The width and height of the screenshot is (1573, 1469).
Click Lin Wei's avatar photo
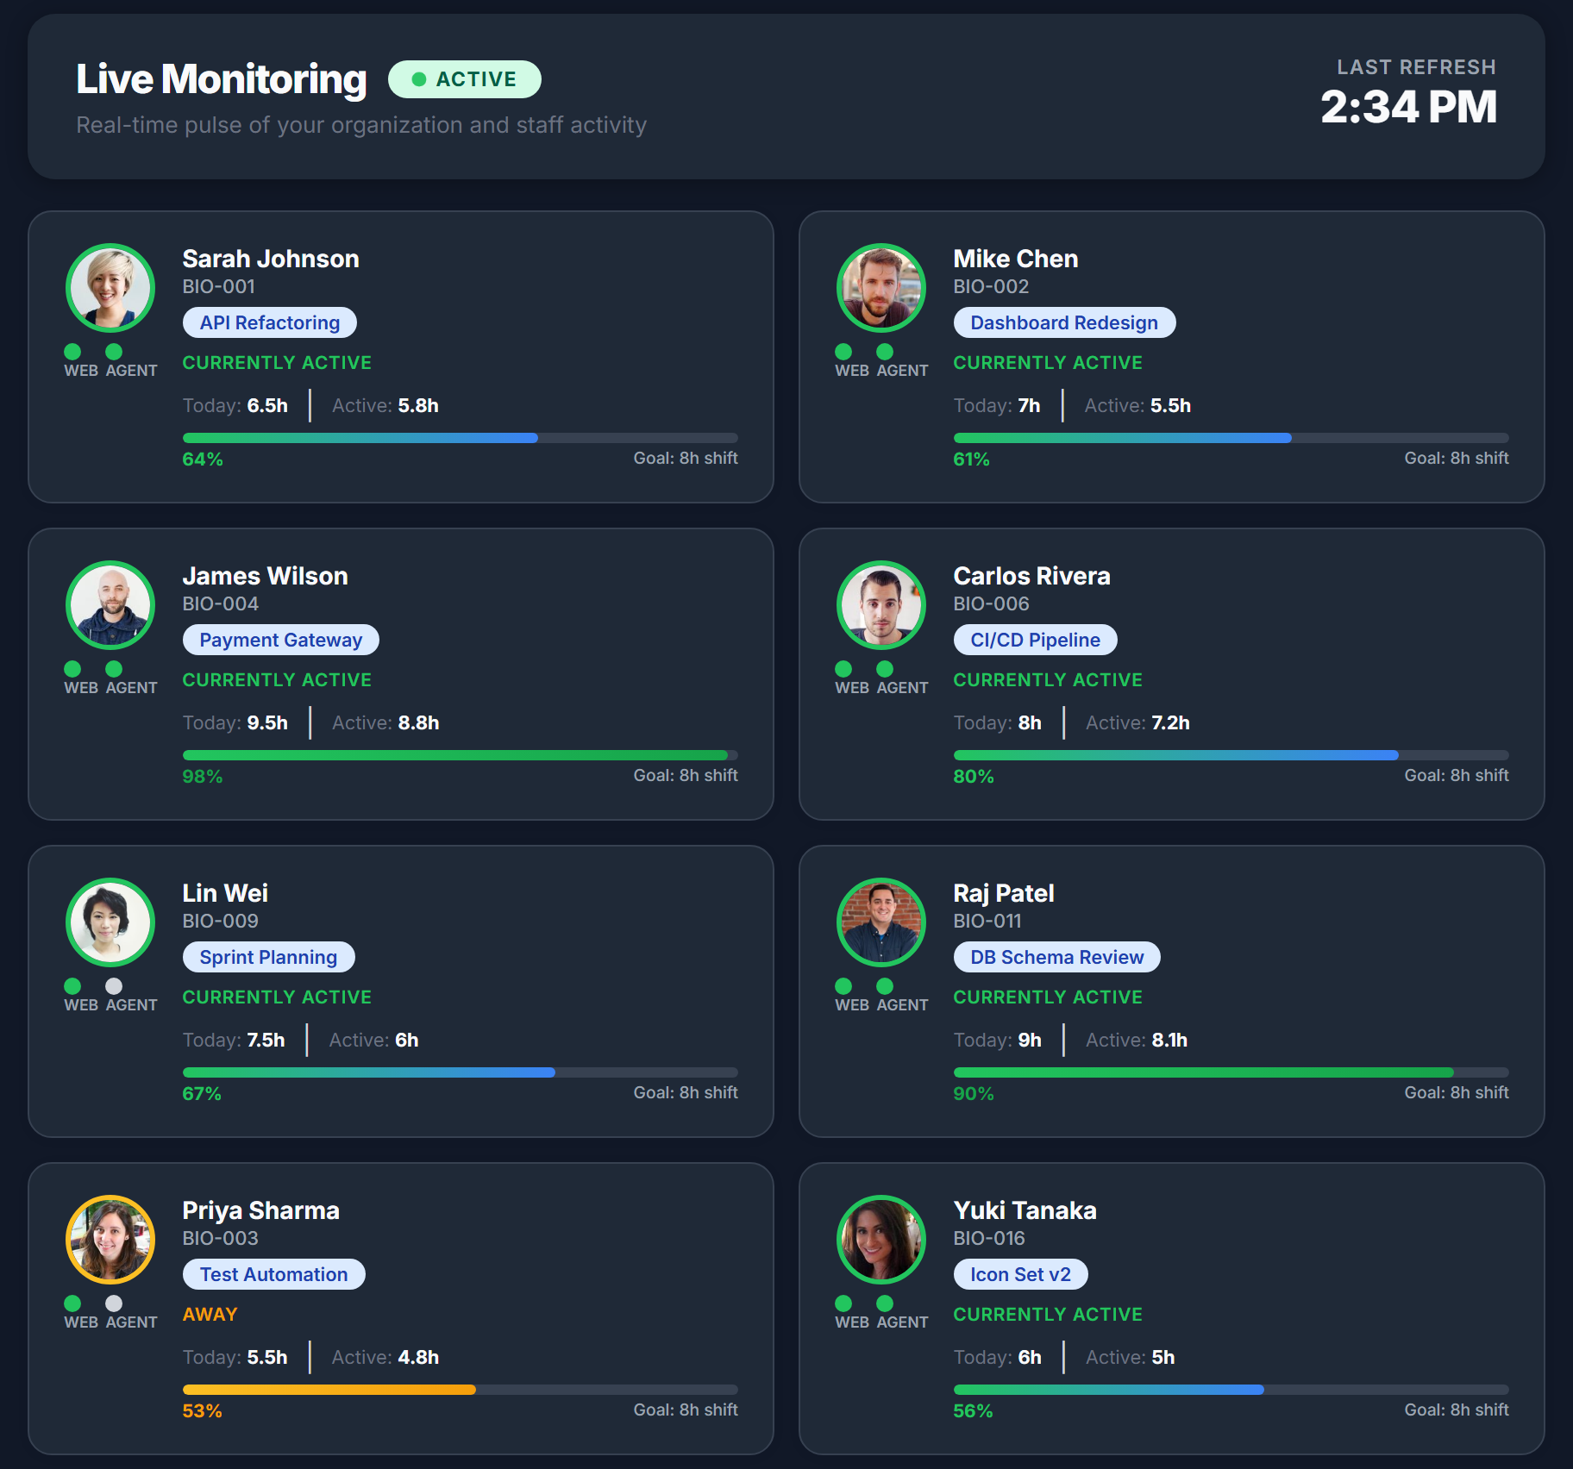tap(110, 922)
